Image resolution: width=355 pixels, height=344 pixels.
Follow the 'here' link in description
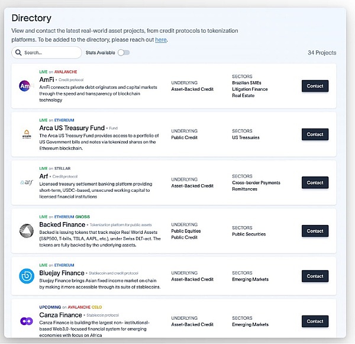[x=161, y=40]
